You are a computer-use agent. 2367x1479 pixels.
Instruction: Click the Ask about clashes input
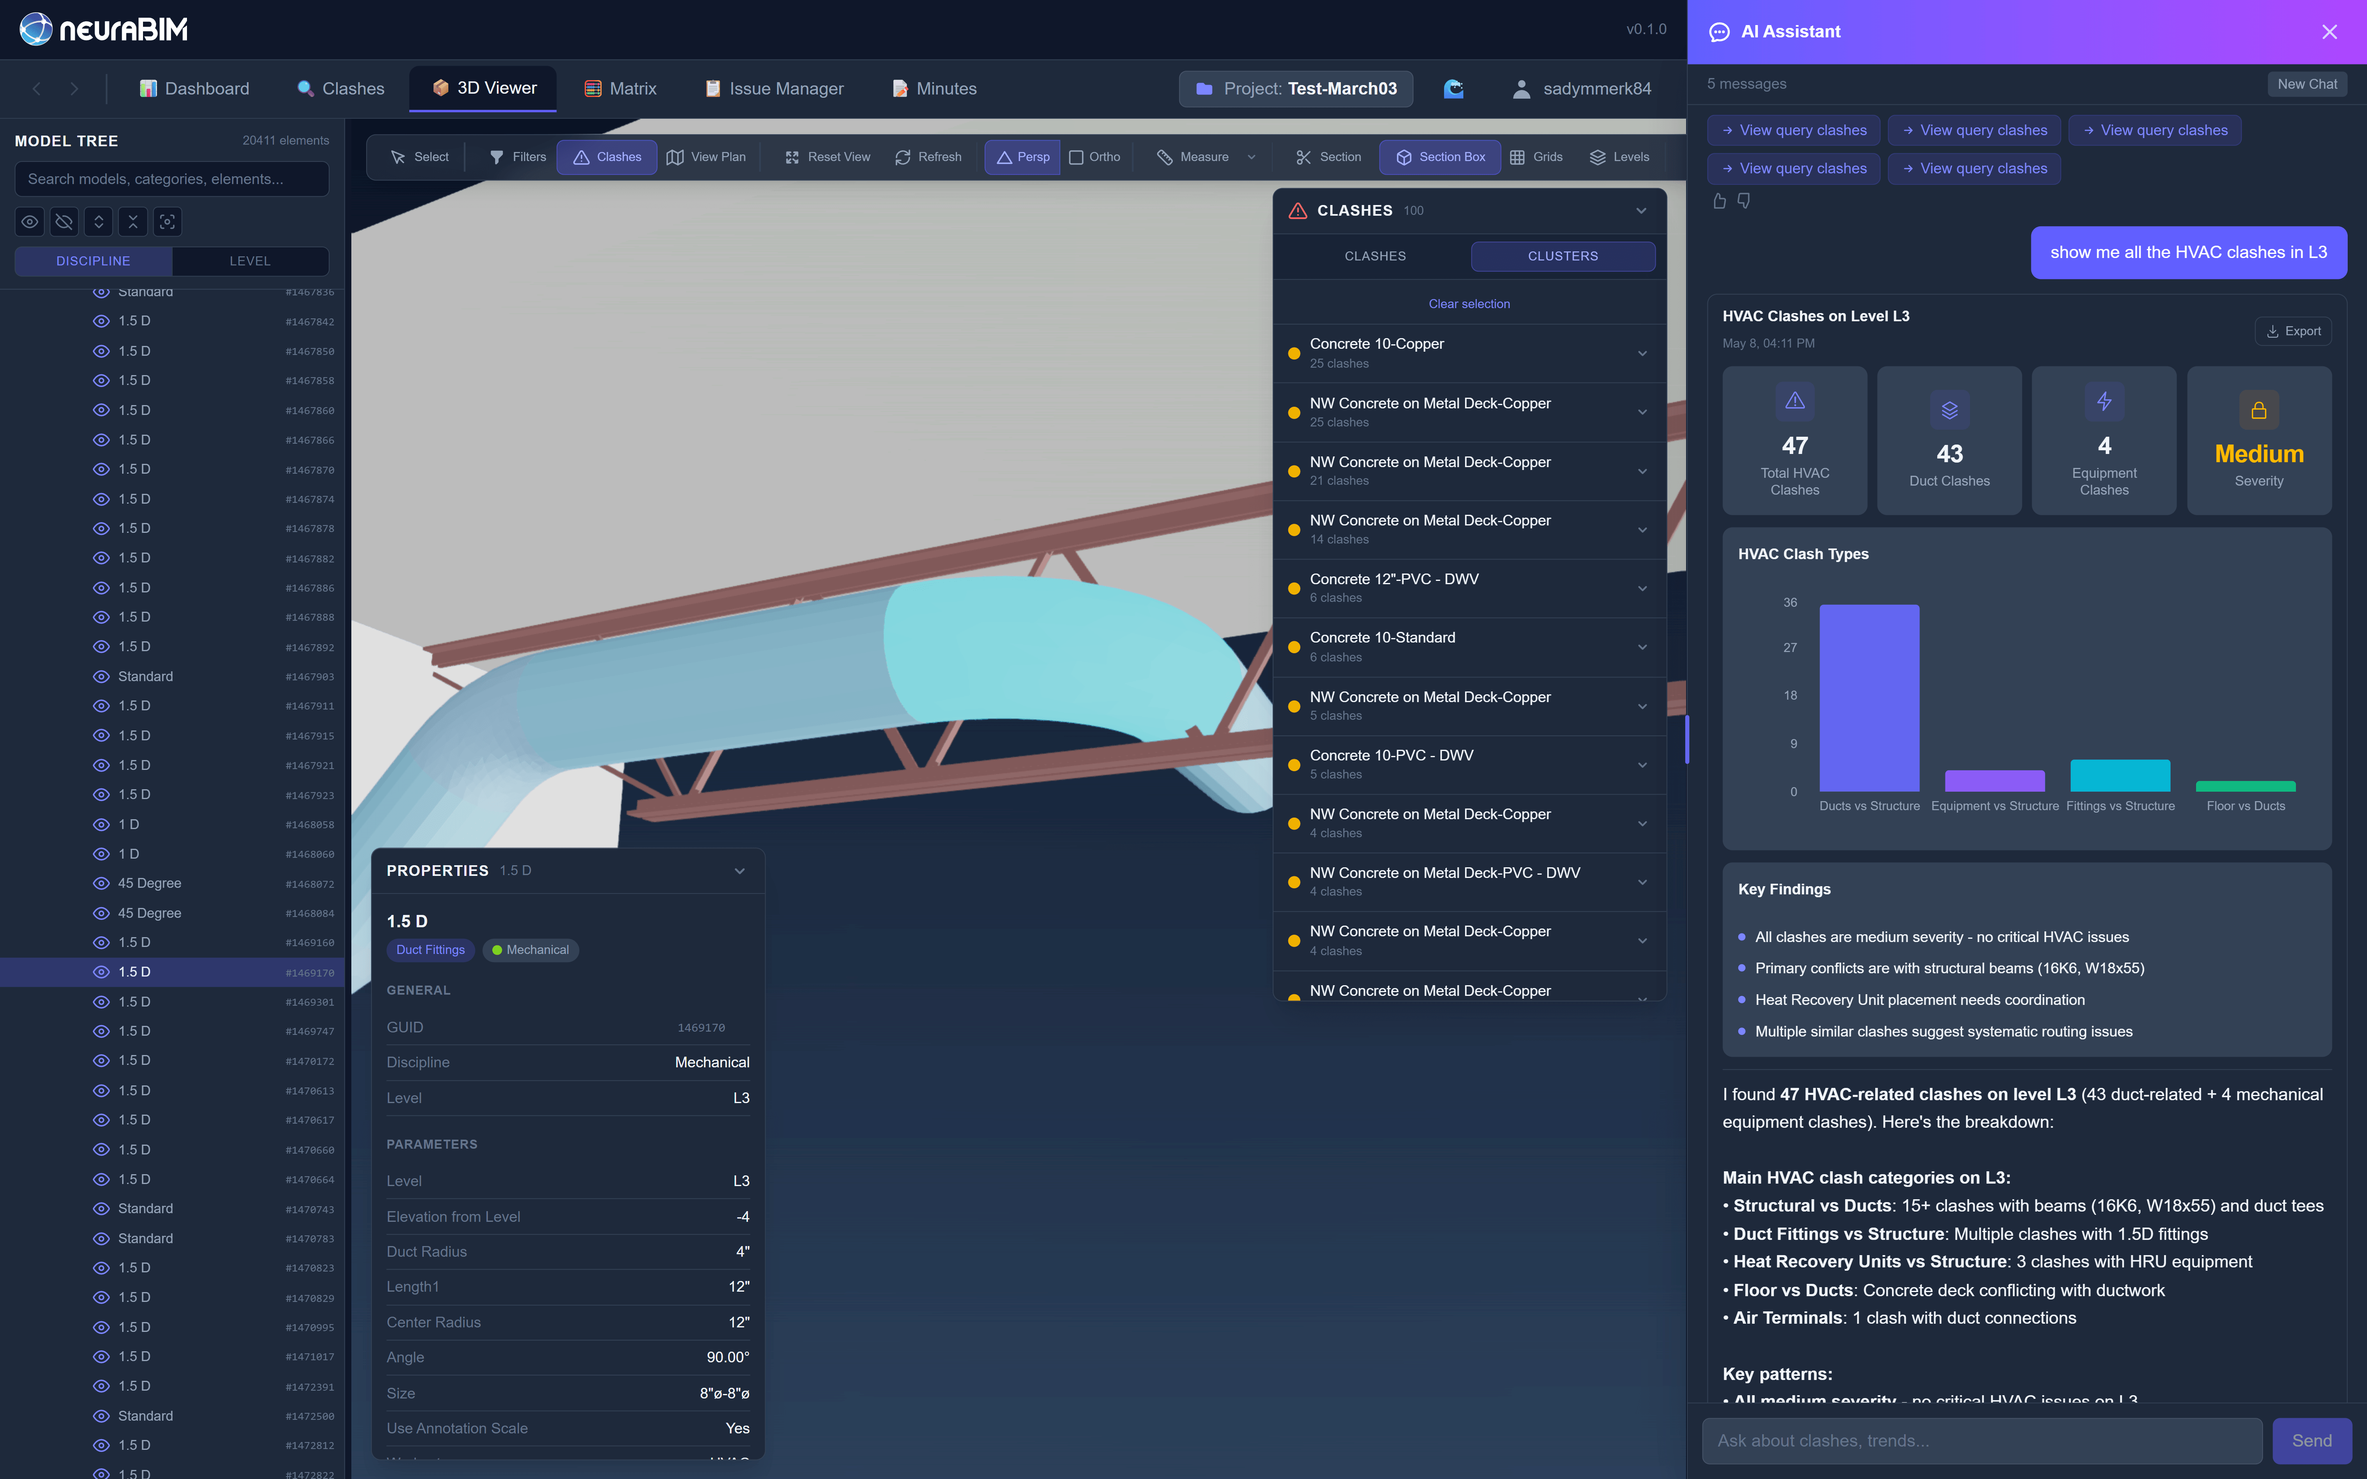(x=1982, y=1441)
